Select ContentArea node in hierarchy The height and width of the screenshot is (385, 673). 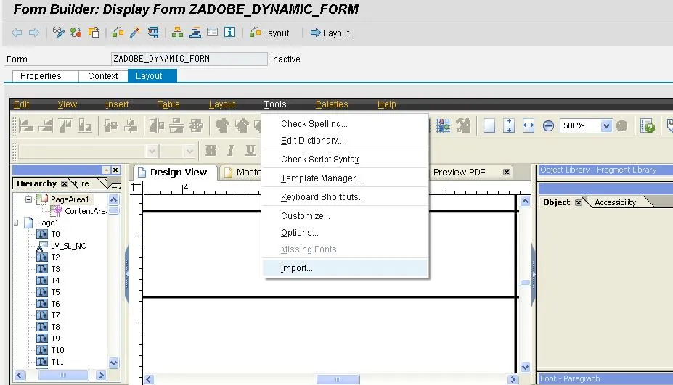point(86,211)
